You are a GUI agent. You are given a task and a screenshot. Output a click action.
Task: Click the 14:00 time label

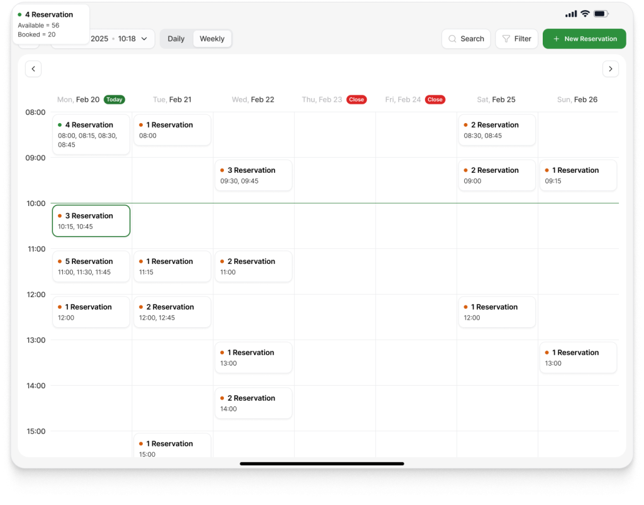(x=36, y=386)
